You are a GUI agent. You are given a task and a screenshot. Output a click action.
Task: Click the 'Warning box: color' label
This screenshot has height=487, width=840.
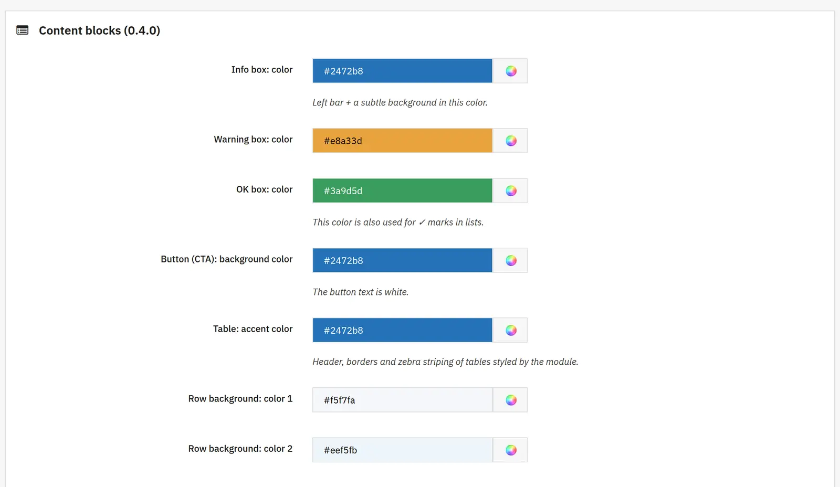pyautogui.click(x=253, y=140)
